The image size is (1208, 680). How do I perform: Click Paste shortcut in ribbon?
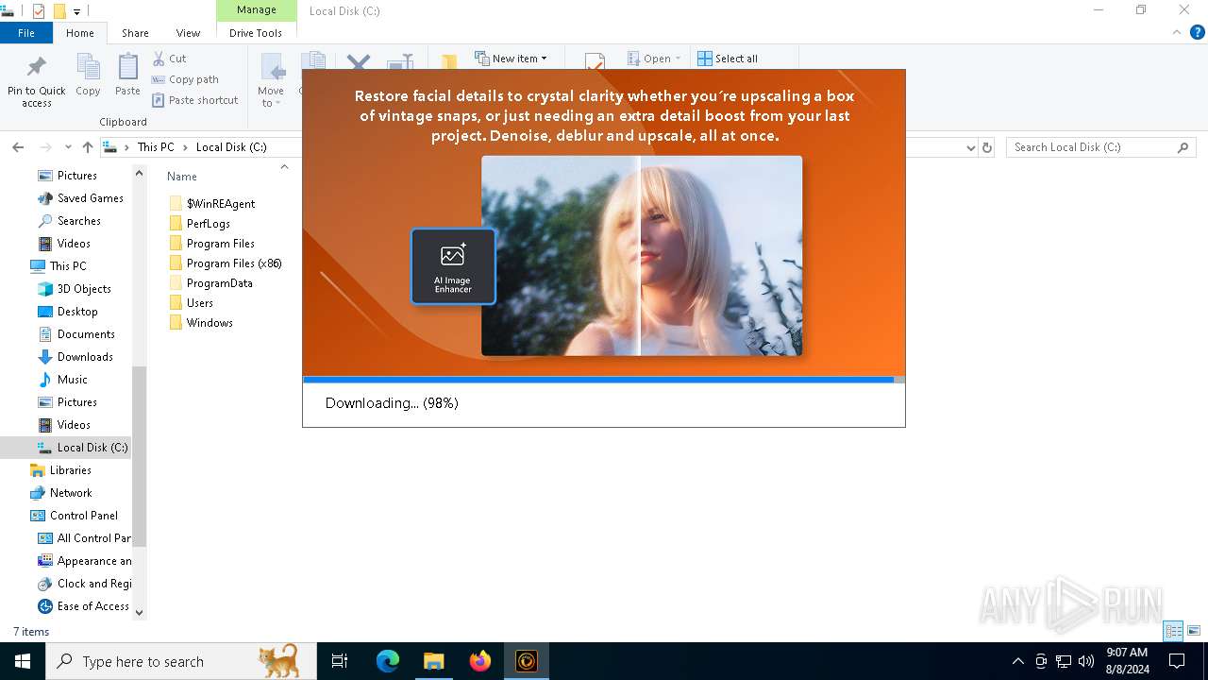(x=194, y=100)
